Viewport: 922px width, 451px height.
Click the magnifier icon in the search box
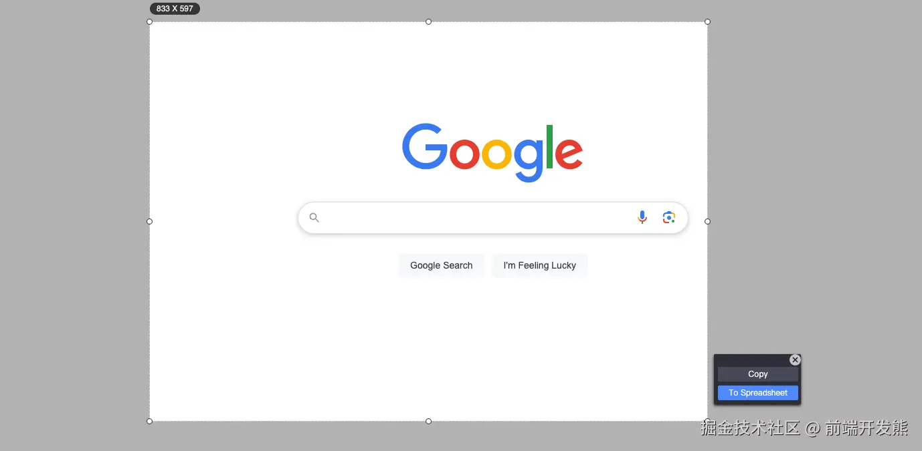(x=314, y=218)
